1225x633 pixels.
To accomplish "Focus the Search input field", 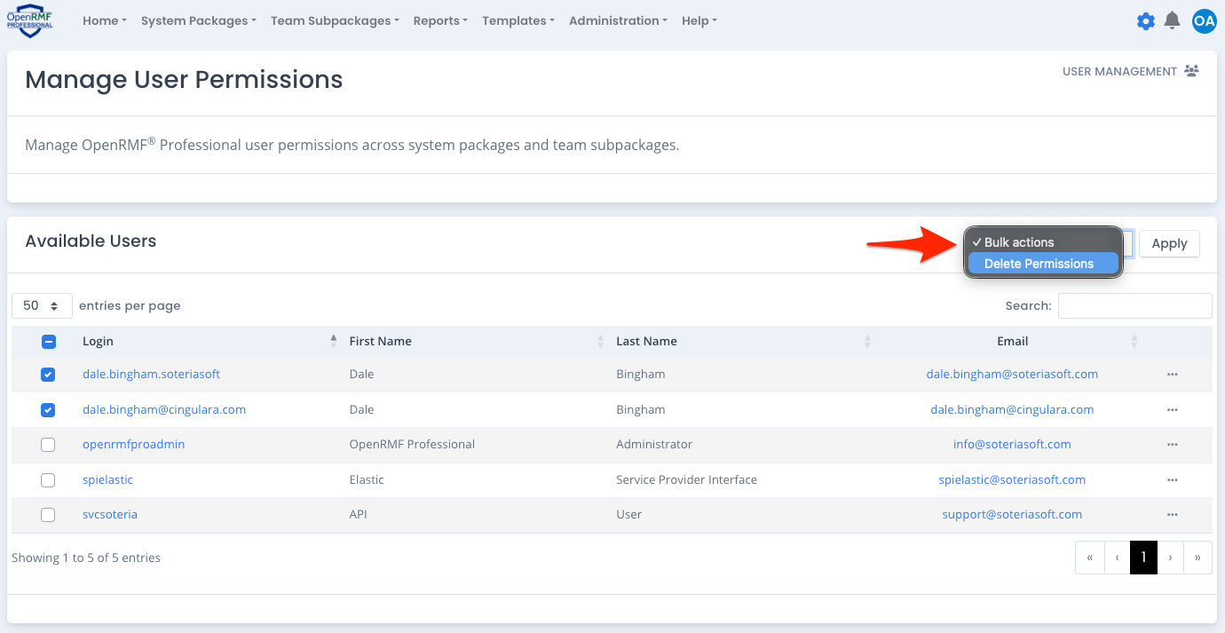I will pos(1134,305).
